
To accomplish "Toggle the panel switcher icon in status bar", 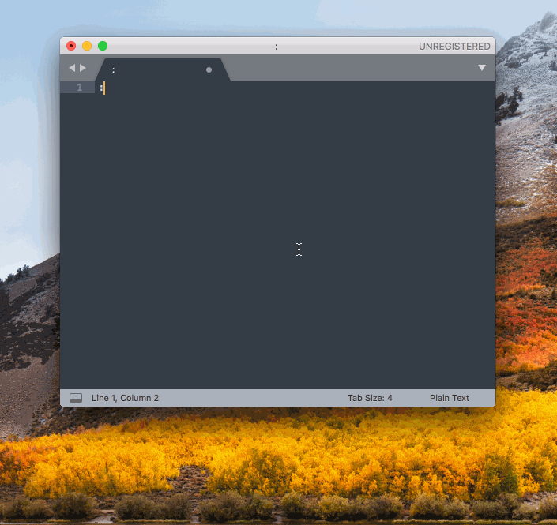I will [76, 398].
